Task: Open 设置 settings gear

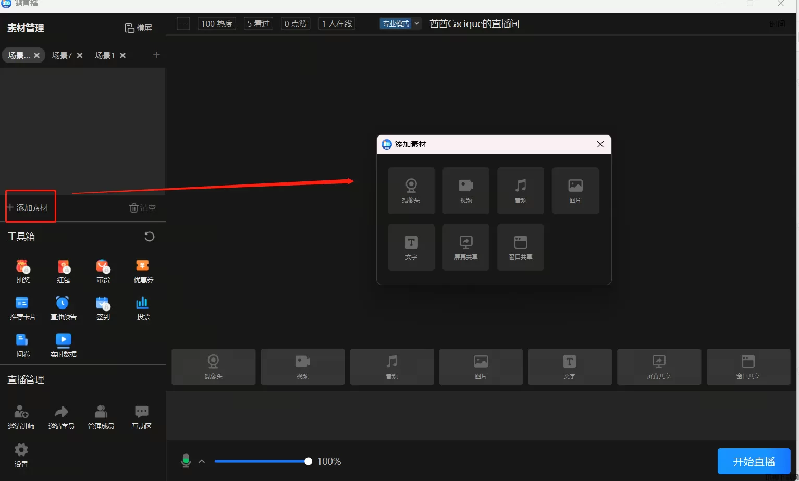Action: tap(21, 455)
